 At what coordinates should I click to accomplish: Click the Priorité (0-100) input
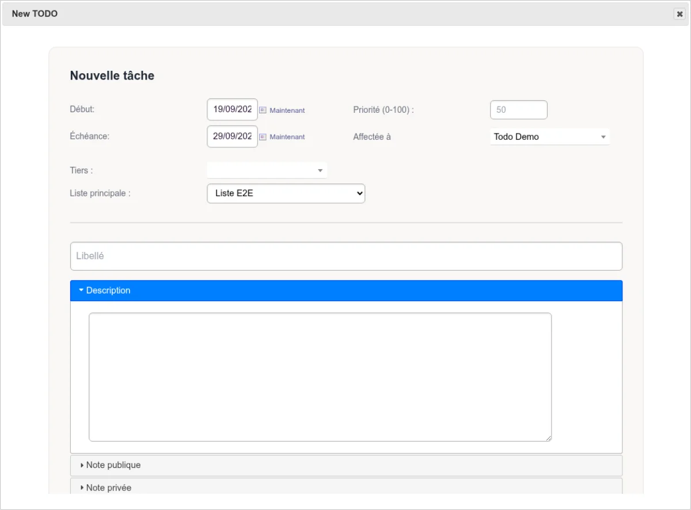(x=519, y=110)
